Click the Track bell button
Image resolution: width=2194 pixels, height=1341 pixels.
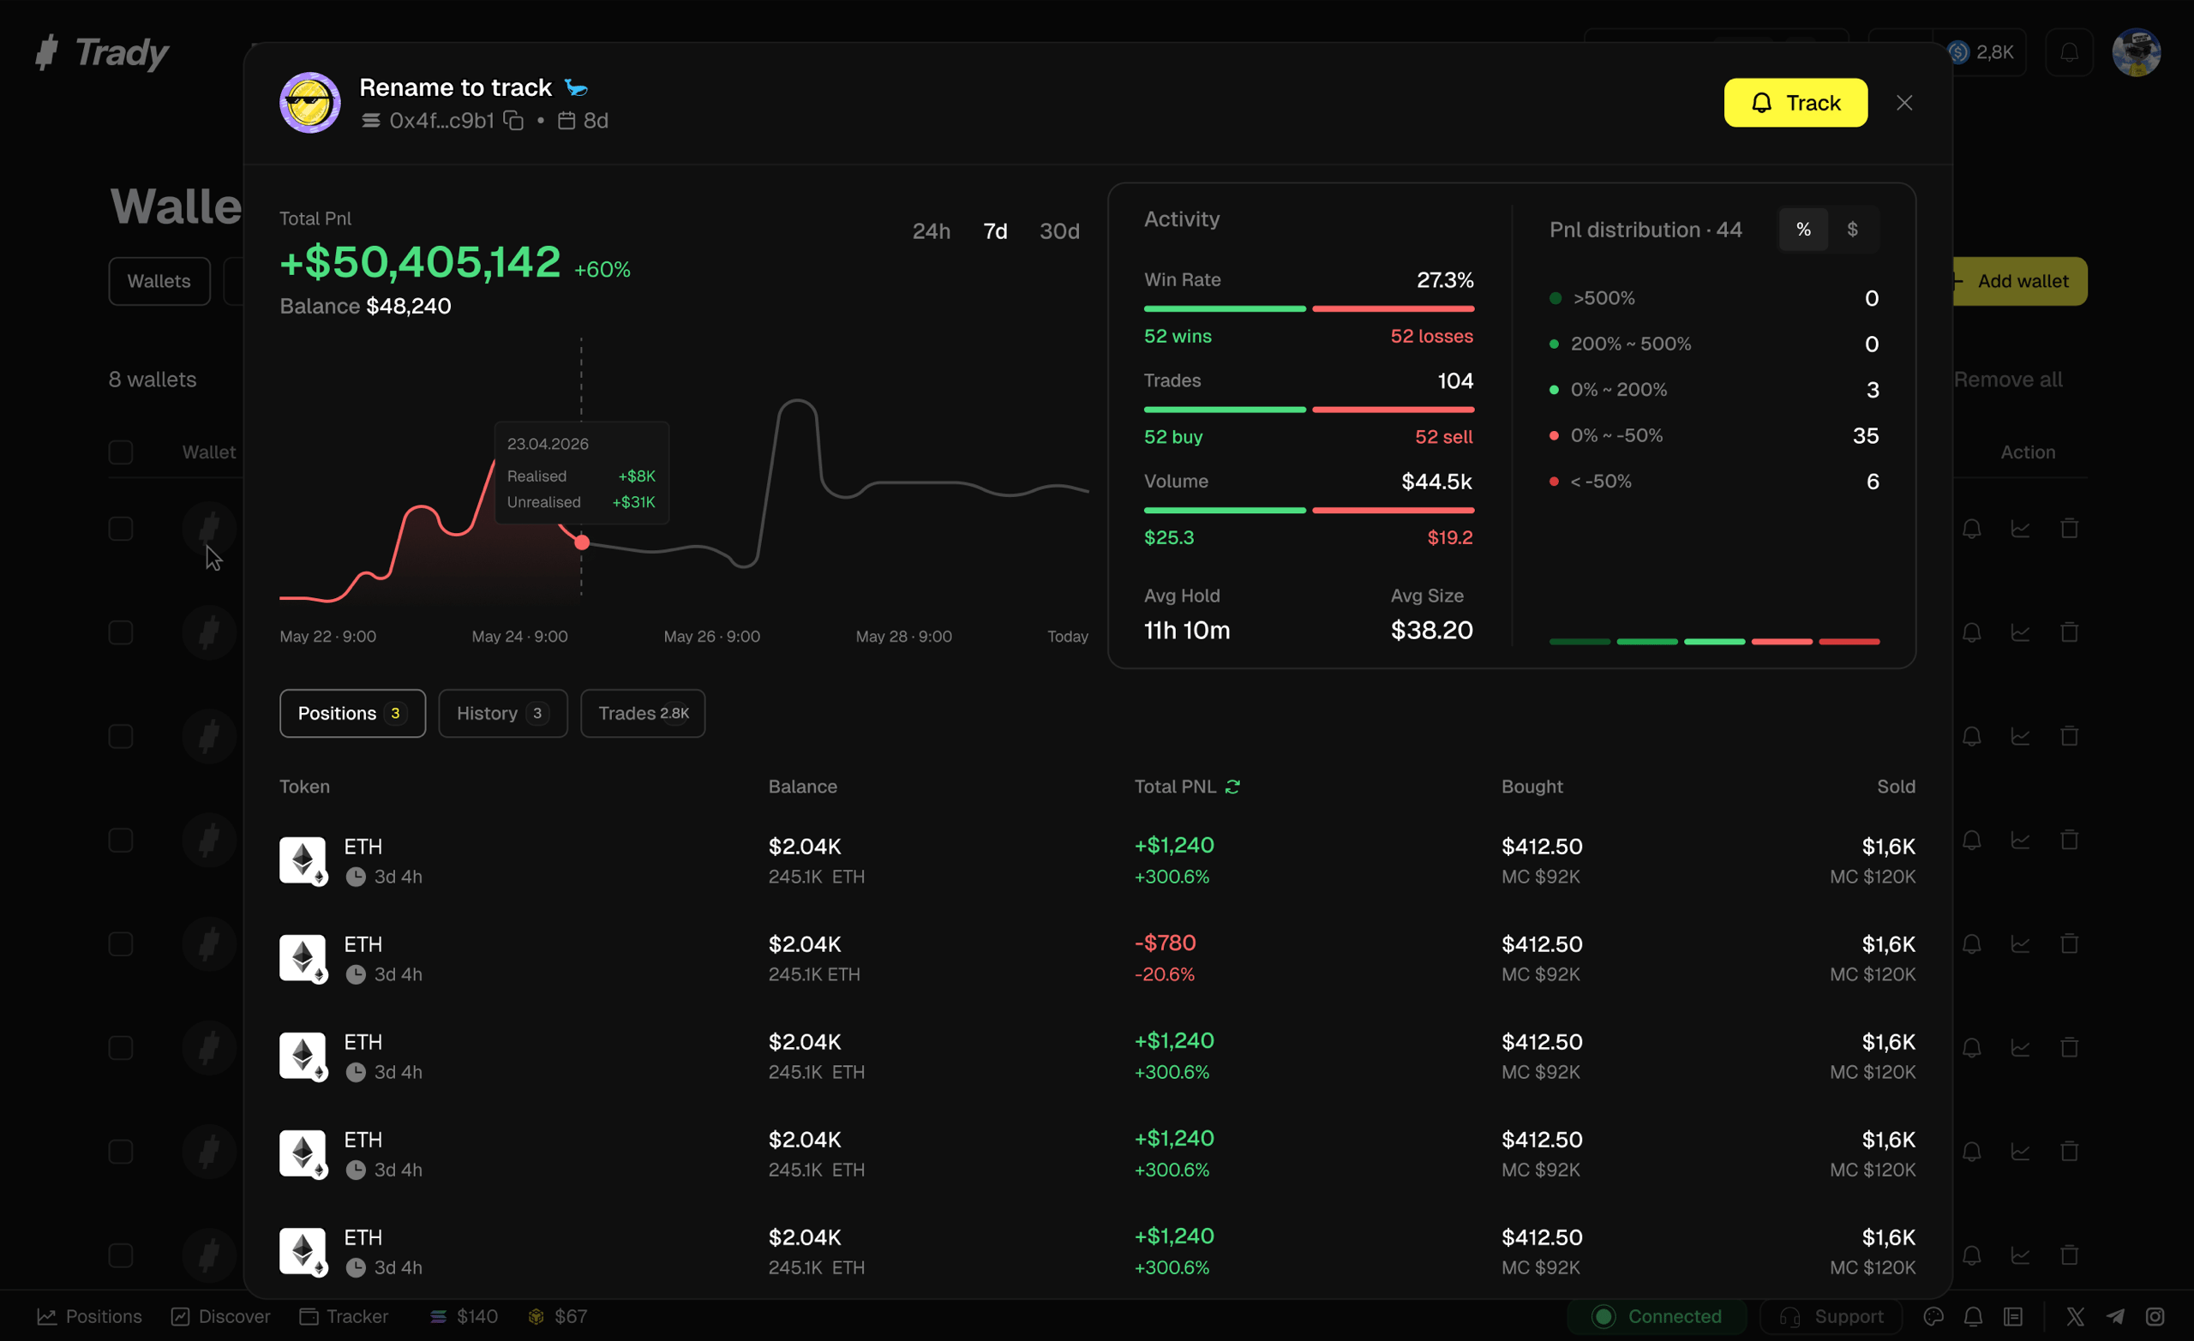tap(1795, 103)
